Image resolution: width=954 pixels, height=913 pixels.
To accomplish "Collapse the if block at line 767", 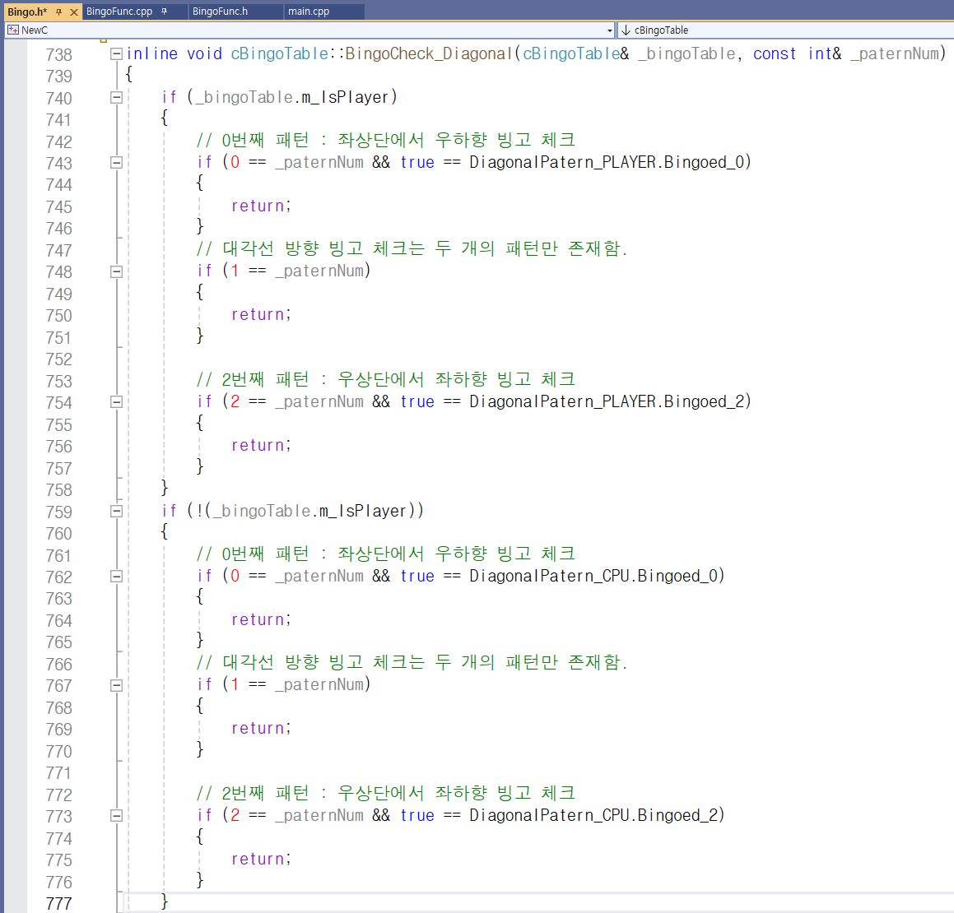I will [x=116, y=685].
